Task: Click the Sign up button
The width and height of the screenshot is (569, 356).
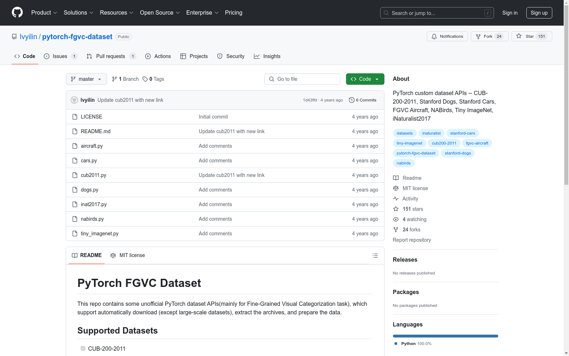Action: [539, 13]
